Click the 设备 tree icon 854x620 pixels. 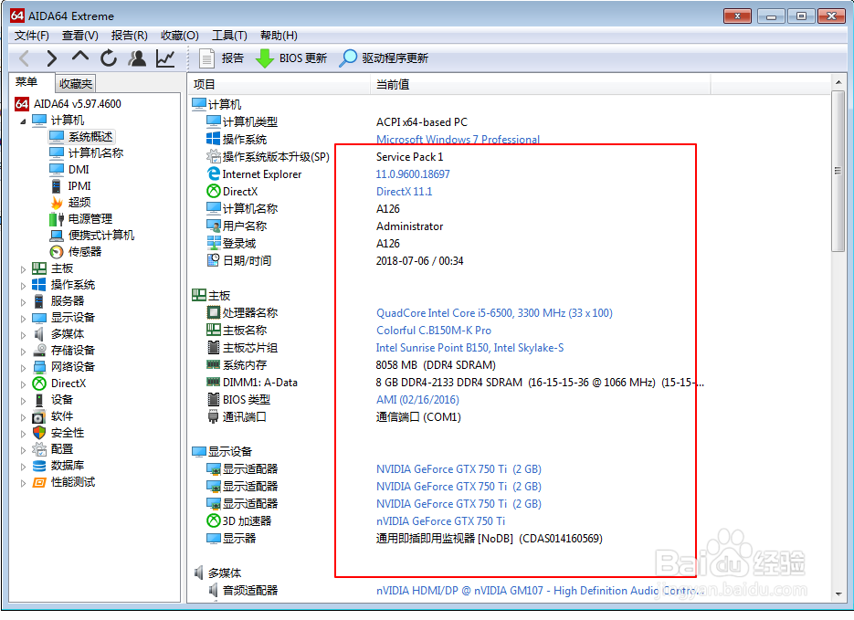click(39, 400)
